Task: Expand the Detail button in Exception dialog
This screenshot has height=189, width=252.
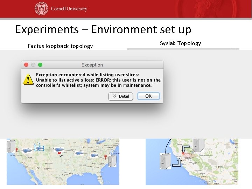Action: 121,96
